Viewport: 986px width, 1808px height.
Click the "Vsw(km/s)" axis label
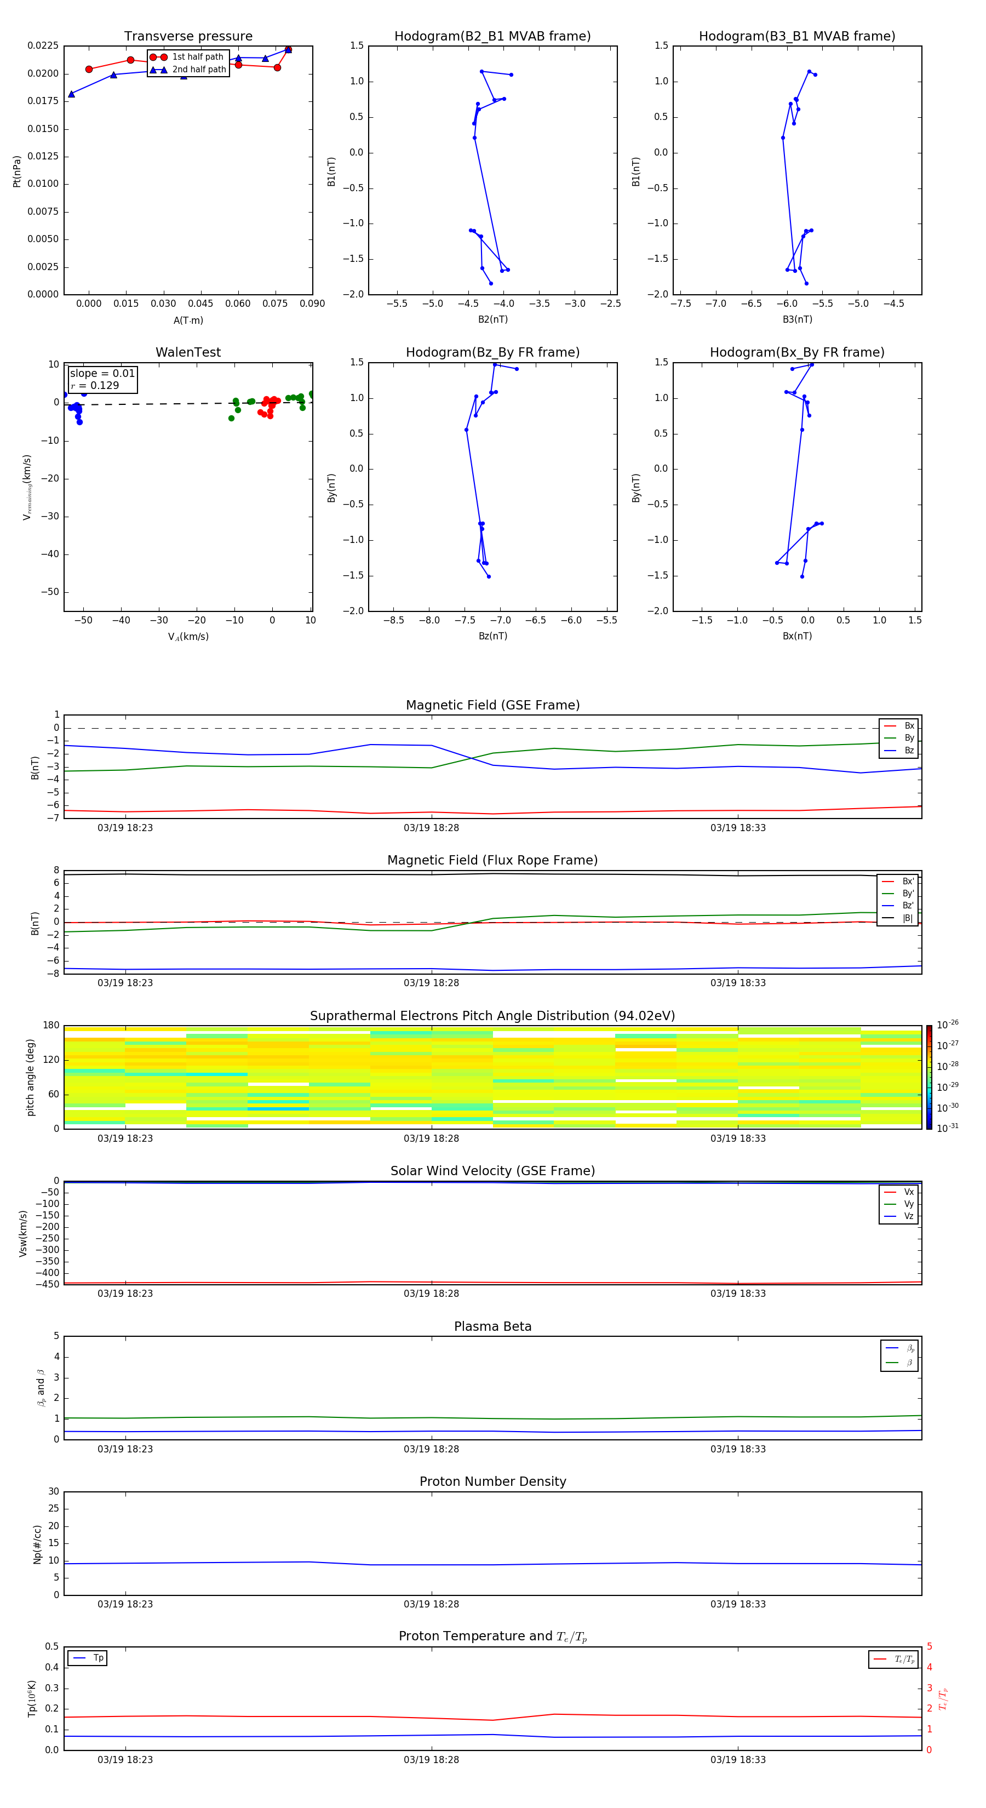[23, 1233]
